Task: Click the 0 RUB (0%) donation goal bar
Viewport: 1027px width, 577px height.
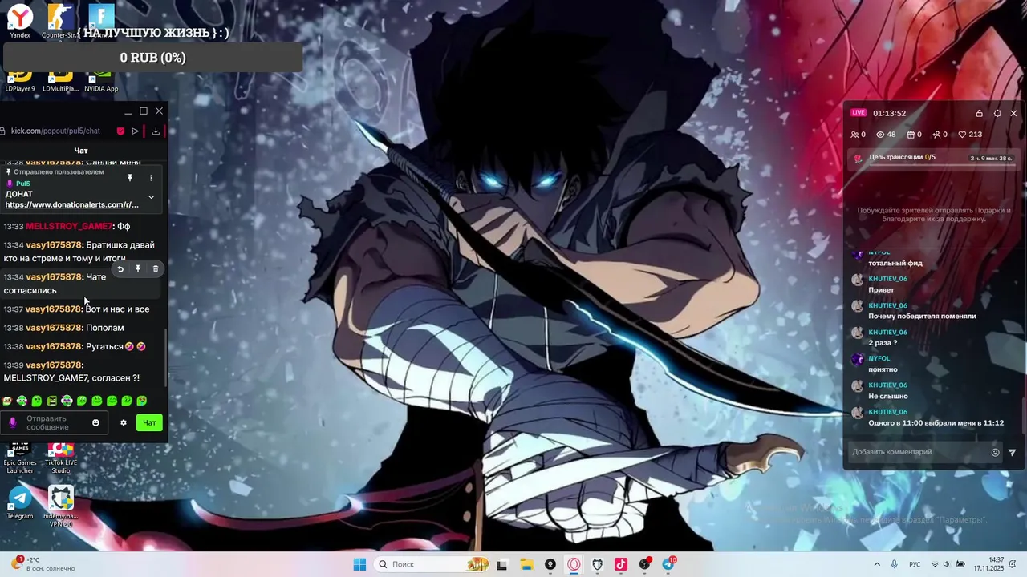Action: 152,58
